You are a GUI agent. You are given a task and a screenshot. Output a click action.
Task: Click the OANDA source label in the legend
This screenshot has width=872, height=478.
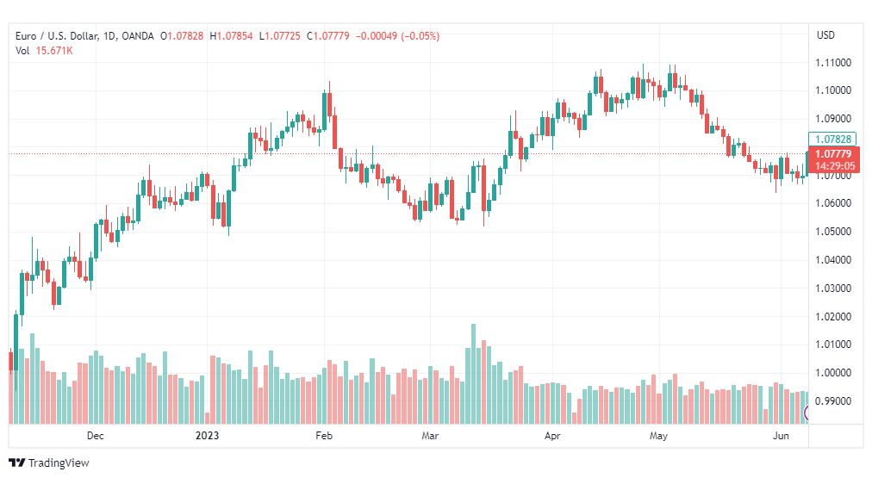pyautogui.click(x=137, y=36)
